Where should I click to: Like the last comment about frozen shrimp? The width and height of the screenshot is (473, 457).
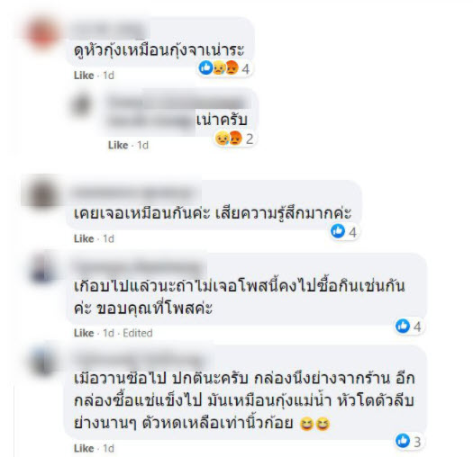click(x=84, y=448)
